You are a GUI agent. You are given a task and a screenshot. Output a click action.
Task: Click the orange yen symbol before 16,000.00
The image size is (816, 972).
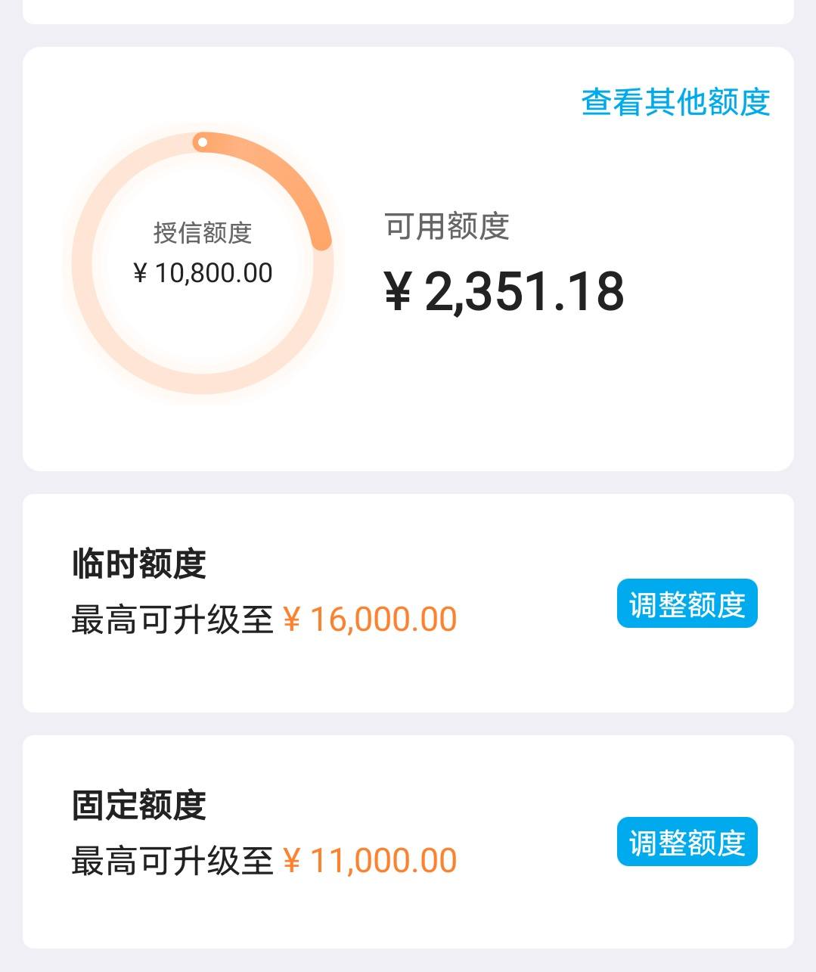tap(292, 620)
